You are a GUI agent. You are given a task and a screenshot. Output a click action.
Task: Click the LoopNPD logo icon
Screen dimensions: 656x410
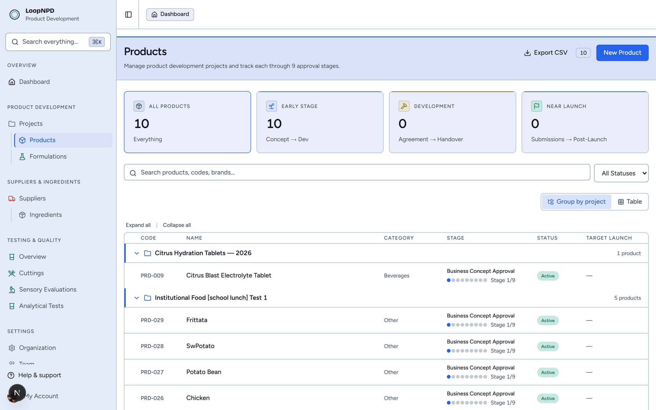pyautogui.click(x=14, y=14)
